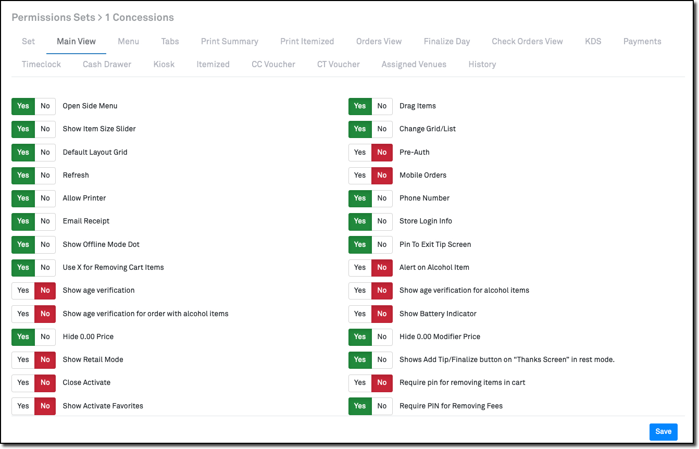Open the Menu tab
This screenshot has height=449, width=699.
pyautogui.click(x=128, y=41)
